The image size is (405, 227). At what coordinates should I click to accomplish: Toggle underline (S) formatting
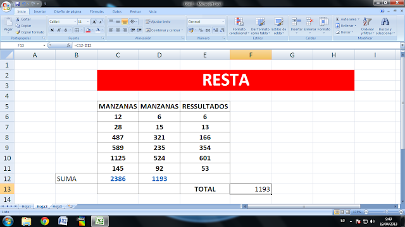(66, 30)
